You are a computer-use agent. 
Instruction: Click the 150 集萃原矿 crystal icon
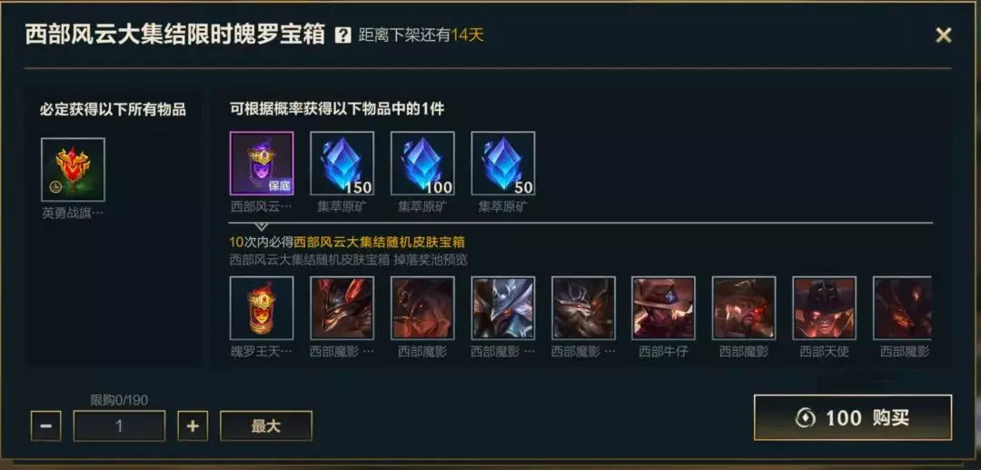click(x=342, y=164)
